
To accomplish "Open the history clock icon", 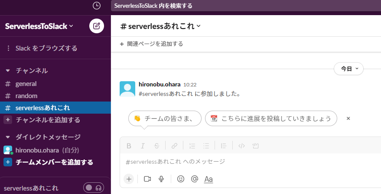I will coord(97,6).
